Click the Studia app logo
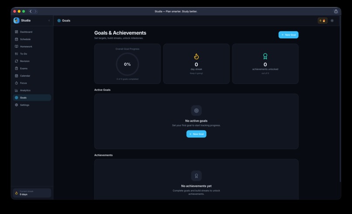Screen dimensions: 352x214 (17, 21)
